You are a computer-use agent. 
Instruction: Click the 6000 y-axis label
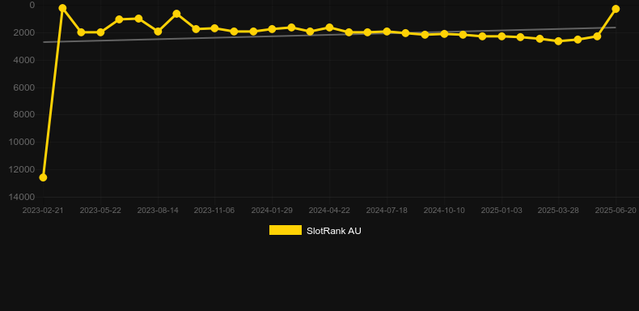pos(25,87)
